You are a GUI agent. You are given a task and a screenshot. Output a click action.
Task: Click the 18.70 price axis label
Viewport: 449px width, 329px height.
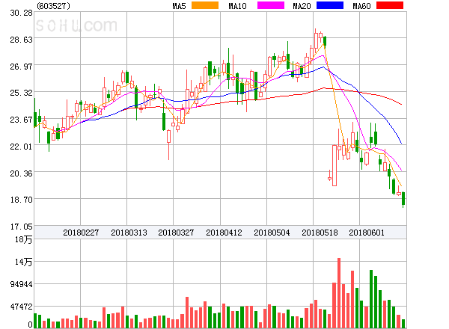(21, 200)
